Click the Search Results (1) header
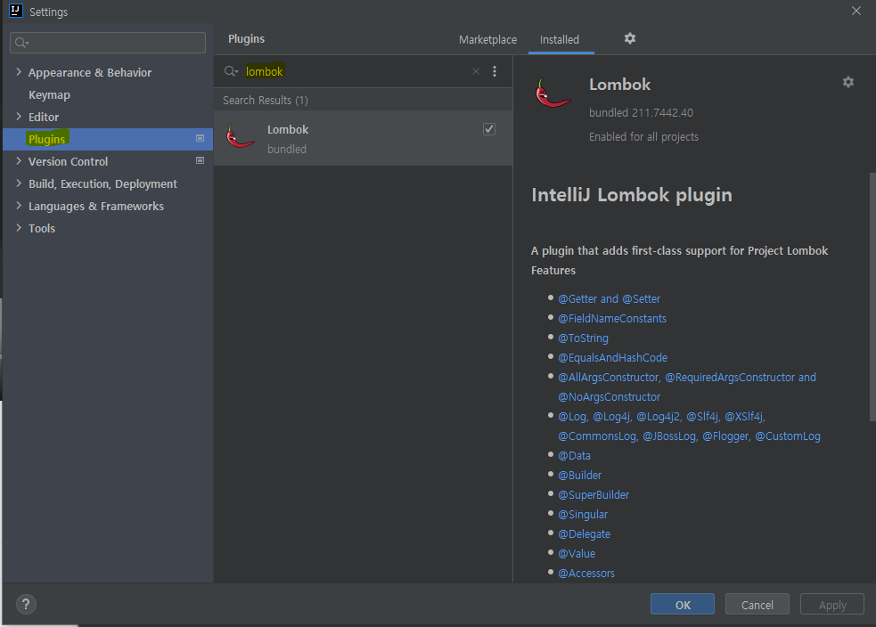Screen dimensions: 876x627 (x=266, y=101)
